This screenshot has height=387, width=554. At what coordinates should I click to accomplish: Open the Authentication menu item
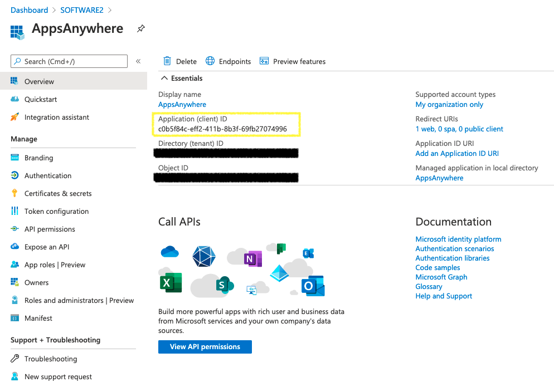[x=48, y=175]
